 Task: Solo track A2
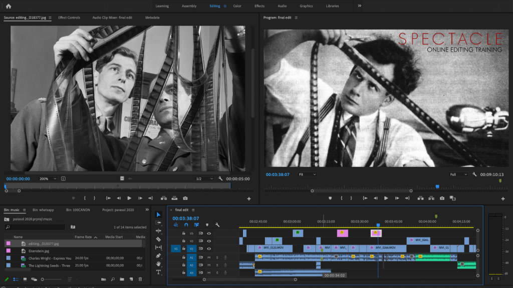(x=217, y=265)
